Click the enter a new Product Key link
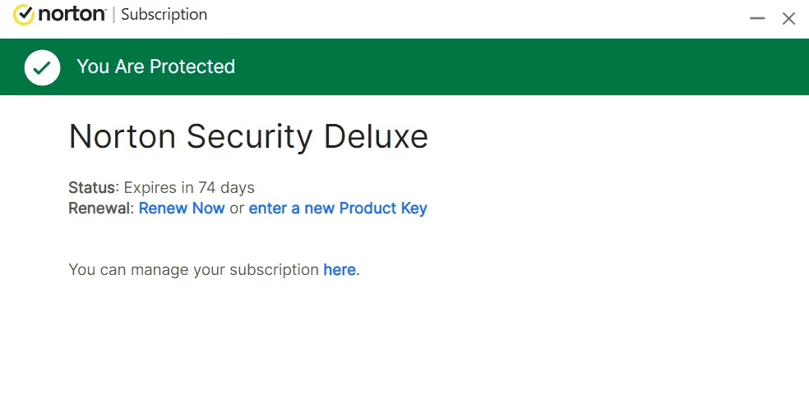This screenshot has height=394, width=809. 338,208
